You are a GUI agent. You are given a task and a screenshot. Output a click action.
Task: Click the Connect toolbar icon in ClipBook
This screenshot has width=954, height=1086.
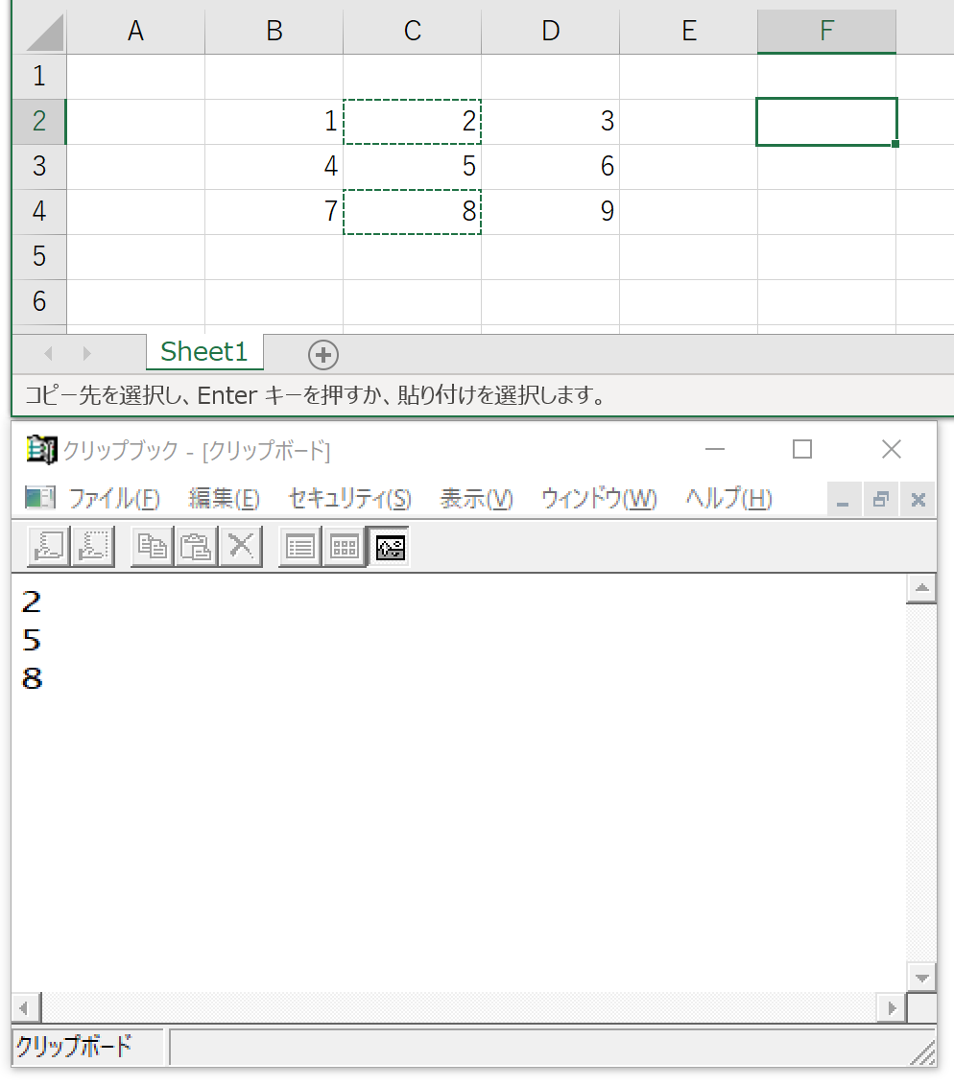(x=49, y=547)
